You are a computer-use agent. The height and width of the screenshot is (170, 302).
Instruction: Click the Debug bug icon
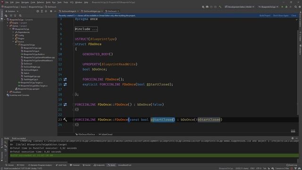click(286, 7)
